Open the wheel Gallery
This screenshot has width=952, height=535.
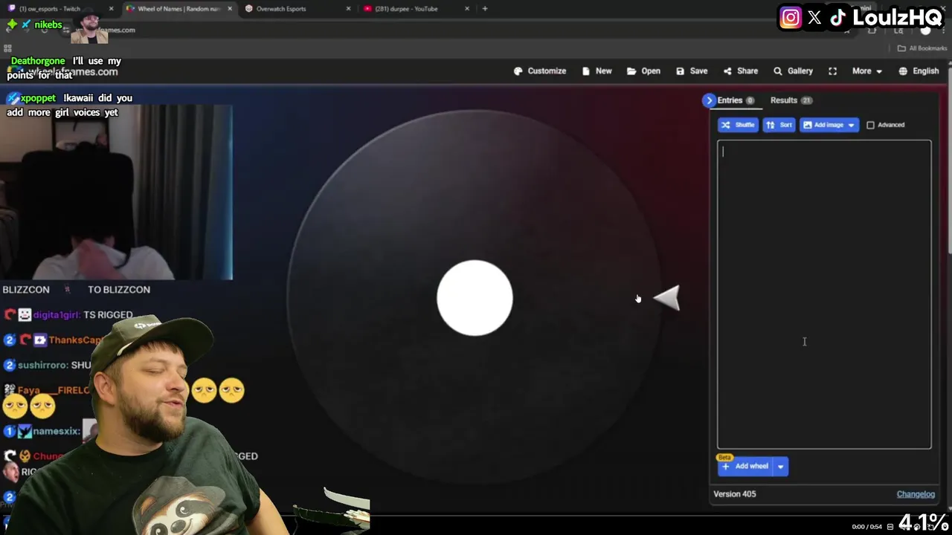click(793, 71)
